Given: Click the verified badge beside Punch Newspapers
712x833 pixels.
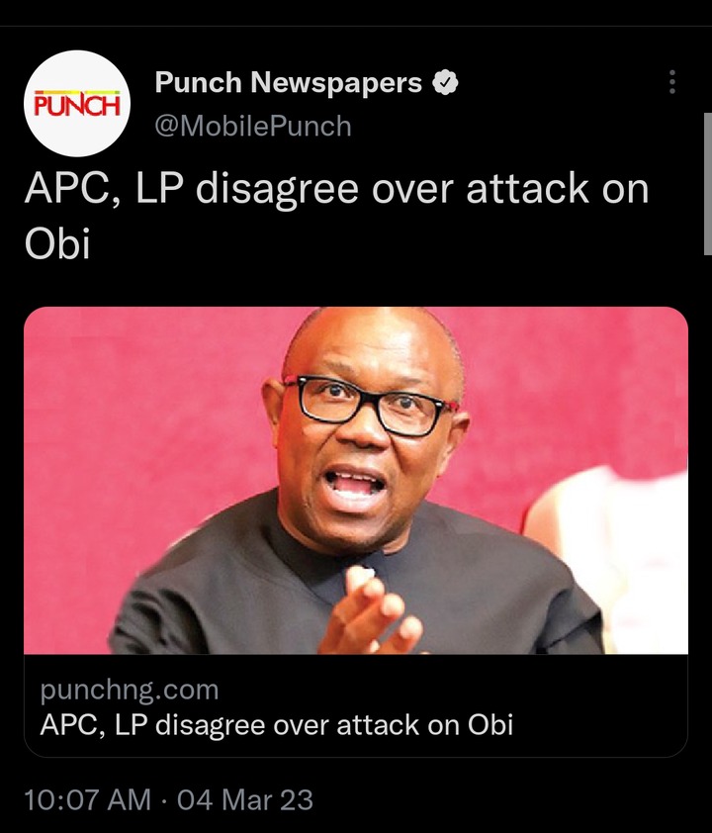Looking at the screenshot, I should [x=445, y=83].
